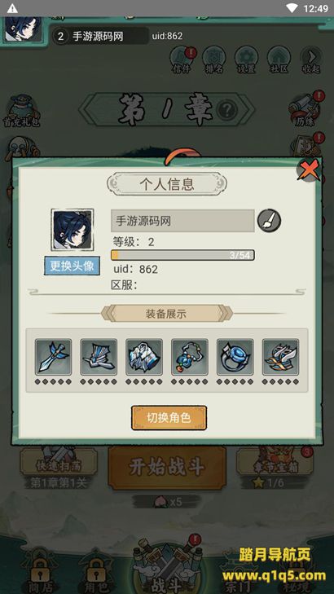Image resolution: width=334 pixels, height=594 pixels.
Task: Select the winged helmet equipment slot
Action: [x=280, y=357]
